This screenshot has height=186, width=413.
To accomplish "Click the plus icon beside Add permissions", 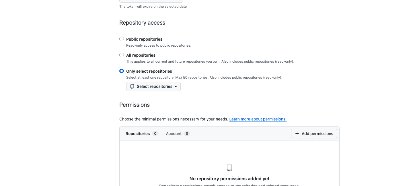I will coord(297,134).
